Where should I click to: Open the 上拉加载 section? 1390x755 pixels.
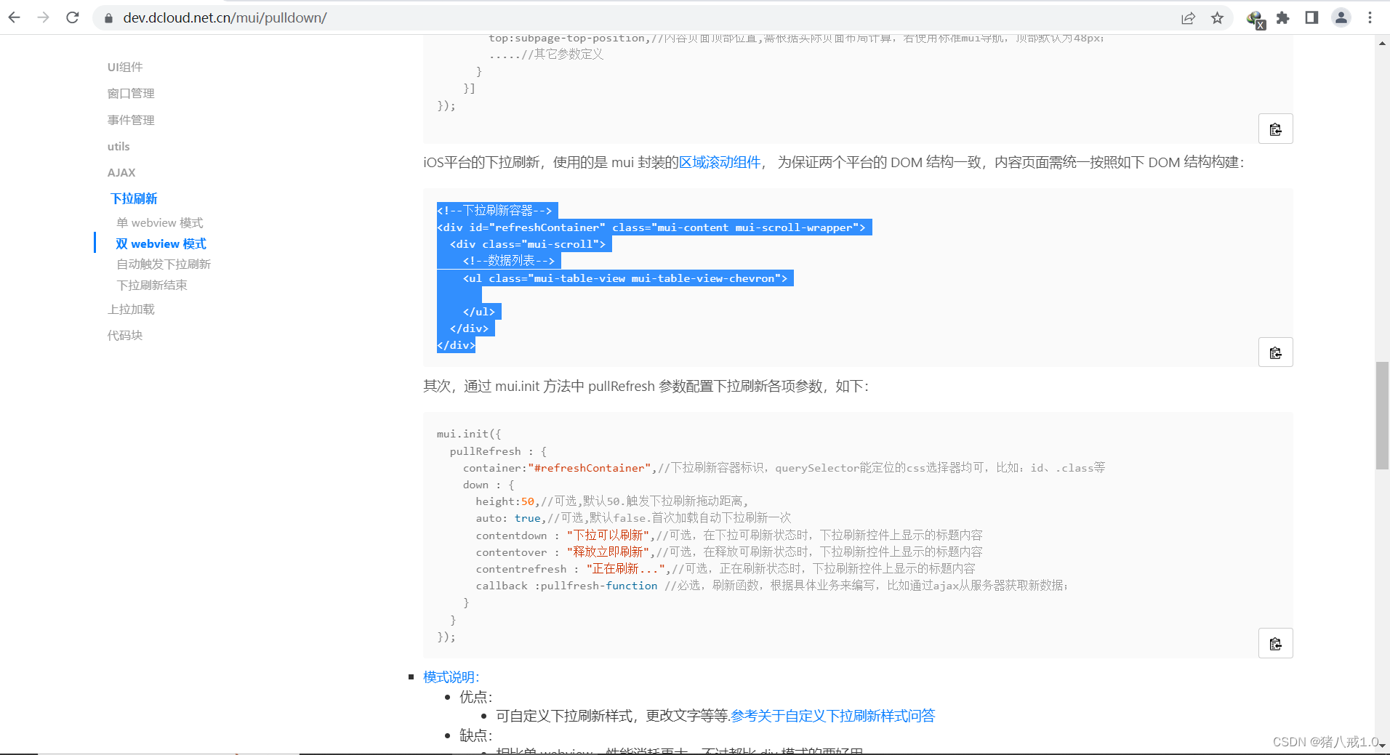coord(131,309)
